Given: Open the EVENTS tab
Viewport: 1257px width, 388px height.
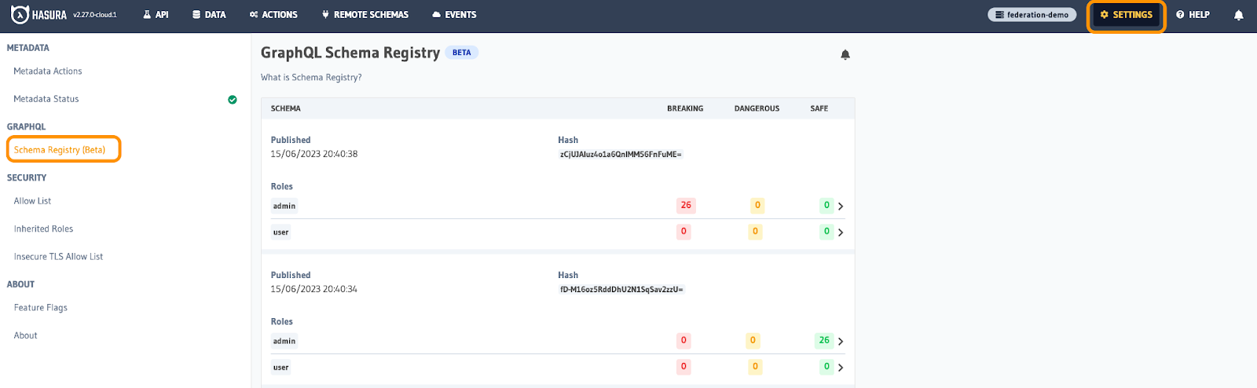Looking at the screenshot, I should point(454,15).
